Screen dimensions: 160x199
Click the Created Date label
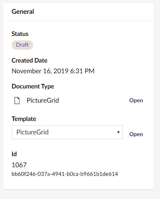coord(30,60)
